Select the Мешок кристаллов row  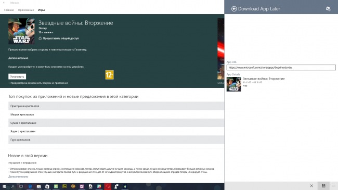tap(116, 115)
